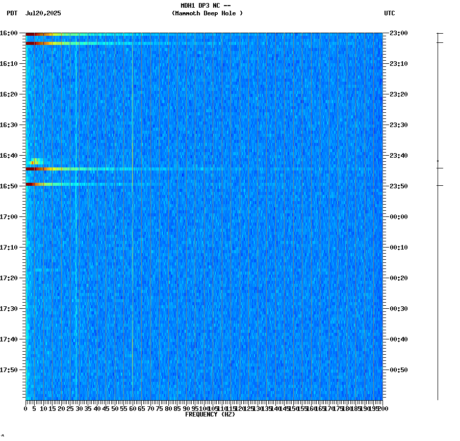This screenshot has height=441, width=460.
Task: Click the Mammoth Deep Hole subtitle
Action: click(207, 14)
